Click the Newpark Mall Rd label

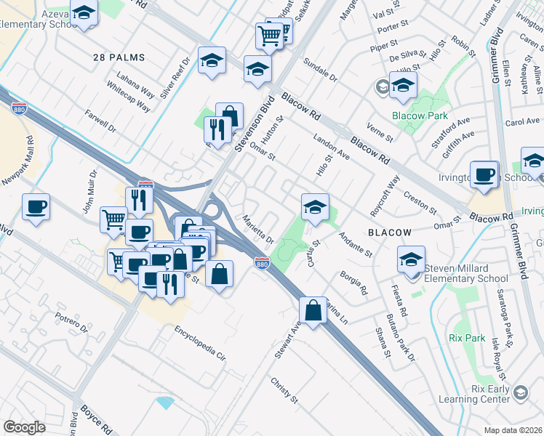coord(18,161)
